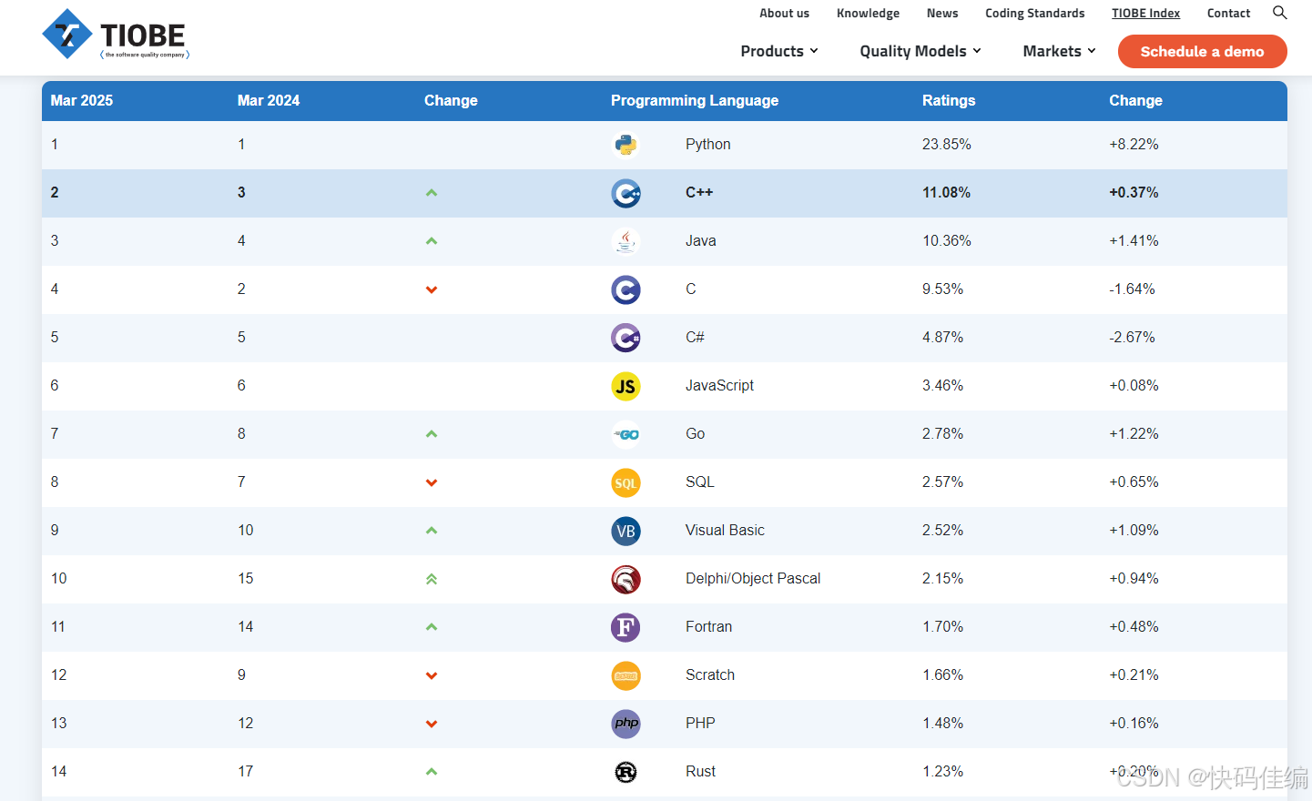Open the search magnifier icon
1312x801 pixels.
point(1279,13)
